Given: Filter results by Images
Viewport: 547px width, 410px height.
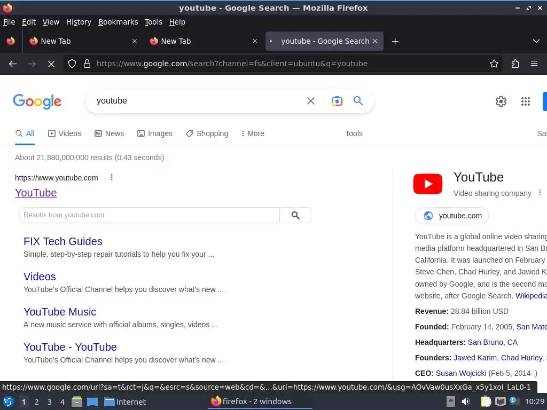Looking at the screenshot, I should (x=155, y=133).
